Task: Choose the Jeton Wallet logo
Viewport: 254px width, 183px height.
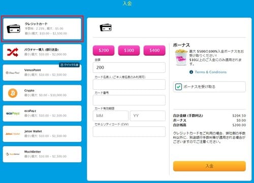Action: pos(13,134)
